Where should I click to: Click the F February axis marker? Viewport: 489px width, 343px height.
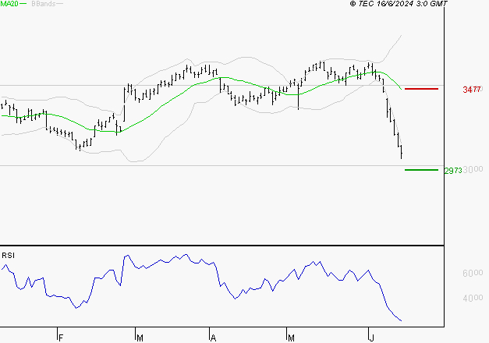coord(61,338)
